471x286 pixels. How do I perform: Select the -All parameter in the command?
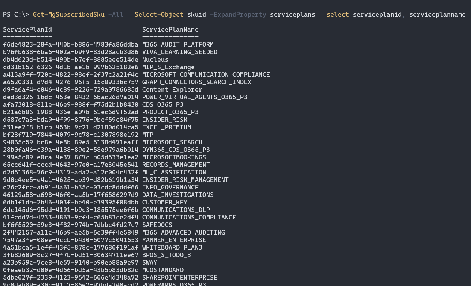click(x=115, y=14)
